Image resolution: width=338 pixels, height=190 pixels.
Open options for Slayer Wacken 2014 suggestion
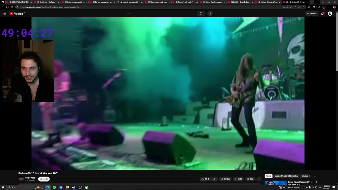click(x=316, y=182)
